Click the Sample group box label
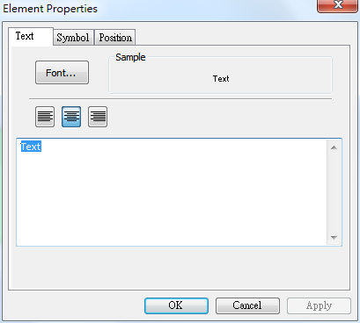Viewport: 360px width, 323px height. pyautogui.click(x=130, y=57)
